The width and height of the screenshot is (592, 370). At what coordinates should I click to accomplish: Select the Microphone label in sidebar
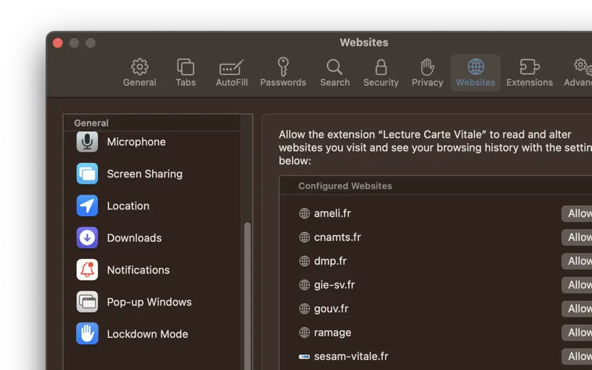point(136,142)
